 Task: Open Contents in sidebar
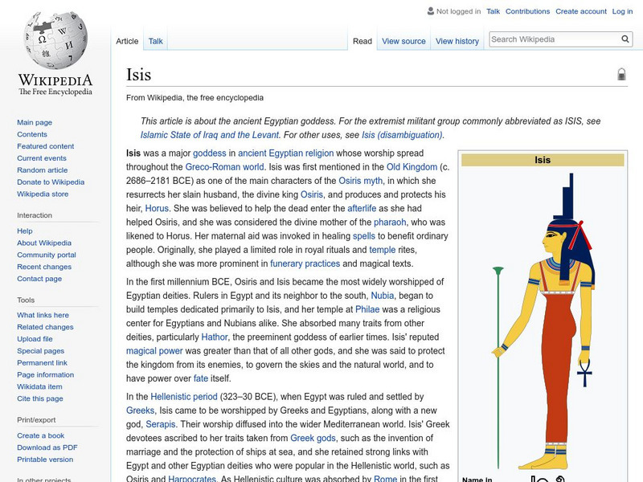coord(32,134)
